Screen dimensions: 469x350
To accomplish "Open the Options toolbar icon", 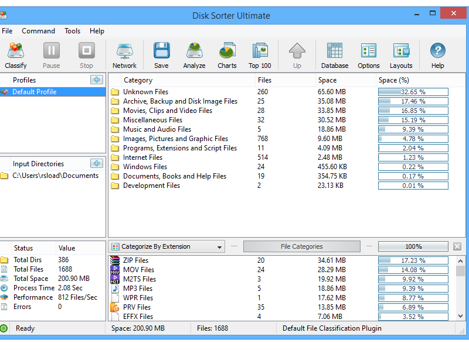I will pyautogui.click(x=369, y=50).
